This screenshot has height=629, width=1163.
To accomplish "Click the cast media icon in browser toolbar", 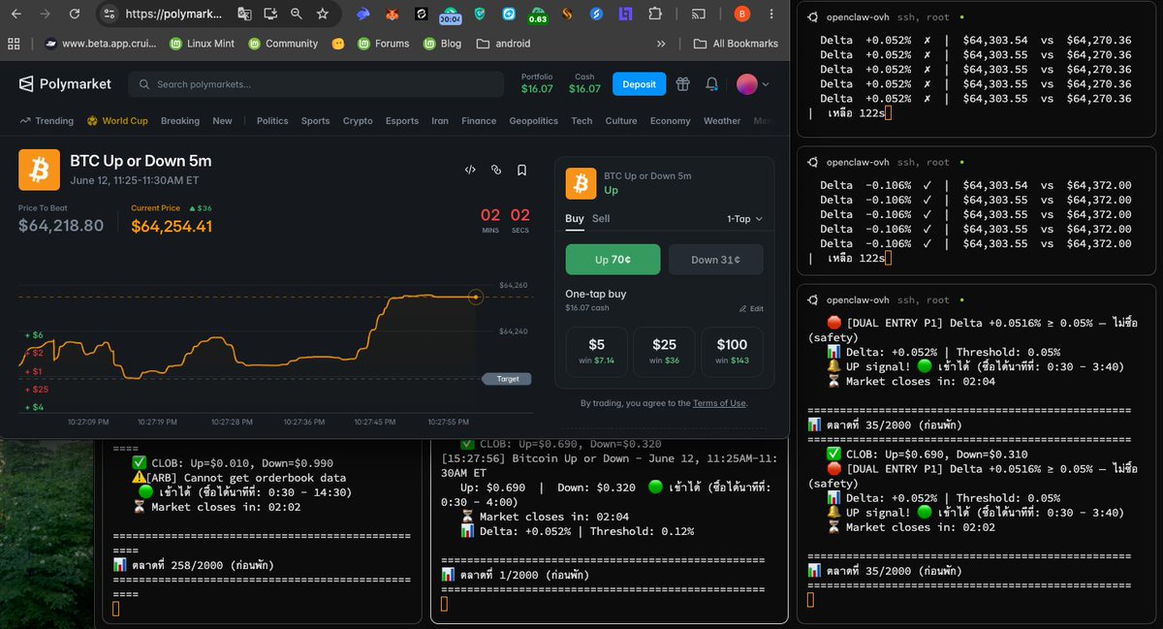I will point(699,15).
